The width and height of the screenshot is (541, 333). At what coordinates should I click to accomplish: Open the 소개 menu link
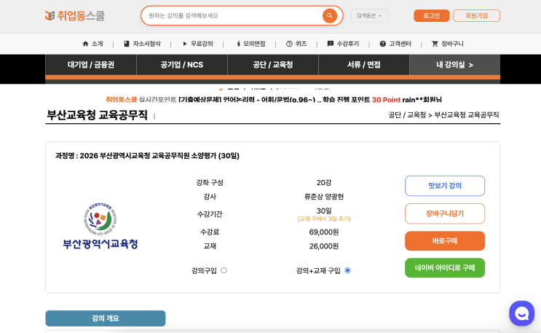click(98, 44)
